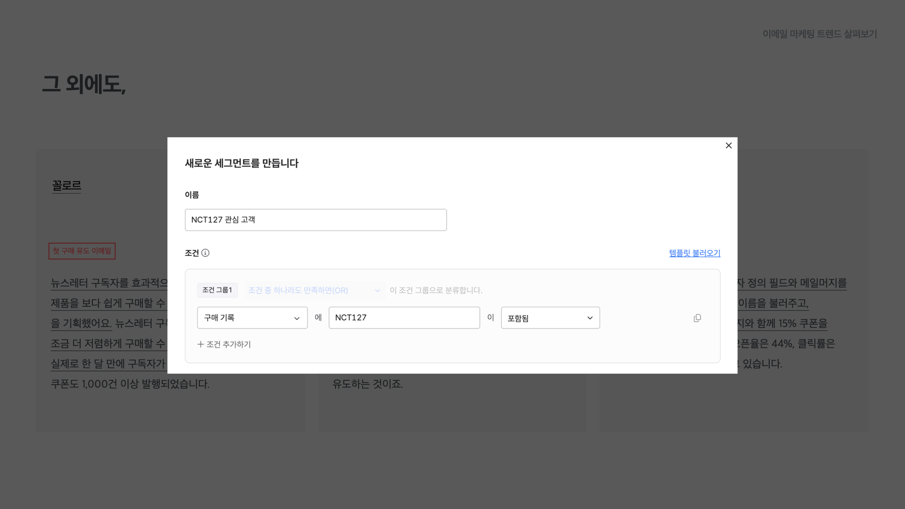Open 이메일 마케팅 트렌드 살펴보기 link
905x509 pixels.
pyautogui.click(x=819, y=34)
